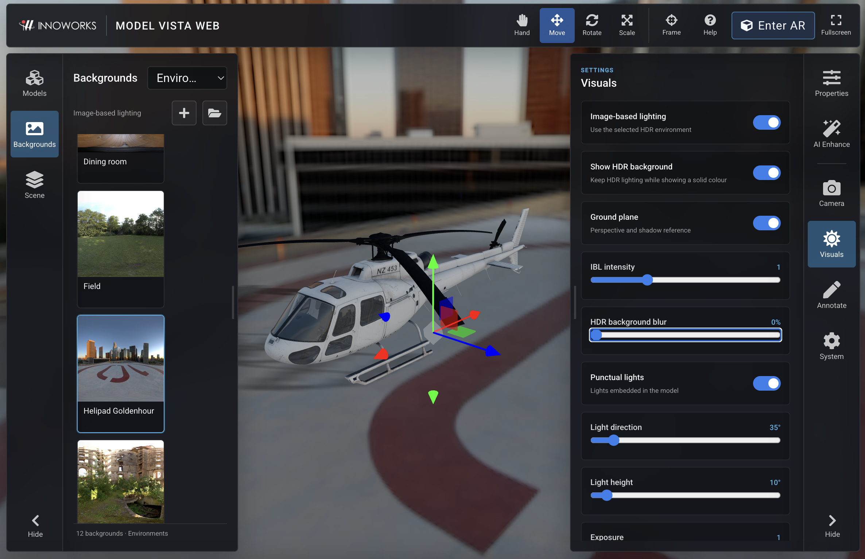Click the green Y-axis gizmo arrow

click(433, 262)
